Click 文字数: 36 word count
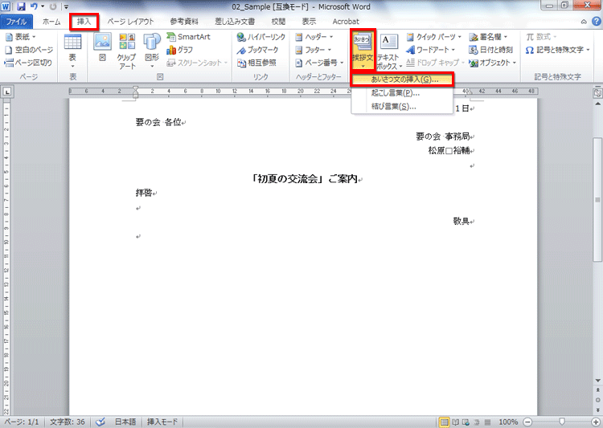This screenshot has height=428, width=603. (x=68, y=422)
